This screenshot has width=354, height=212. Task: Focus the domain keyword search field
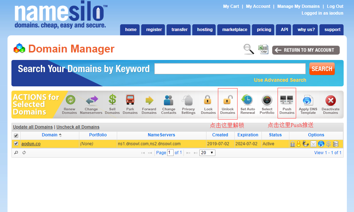[230, 69]
